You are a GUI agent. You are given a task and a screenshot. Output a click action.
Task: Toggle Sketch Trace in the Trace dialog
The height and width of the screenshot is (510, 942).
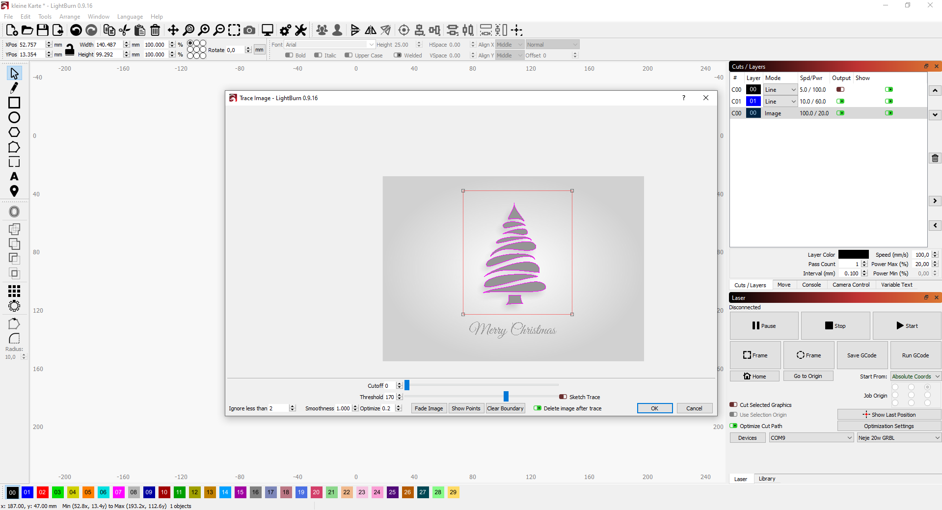pos(563,397)
